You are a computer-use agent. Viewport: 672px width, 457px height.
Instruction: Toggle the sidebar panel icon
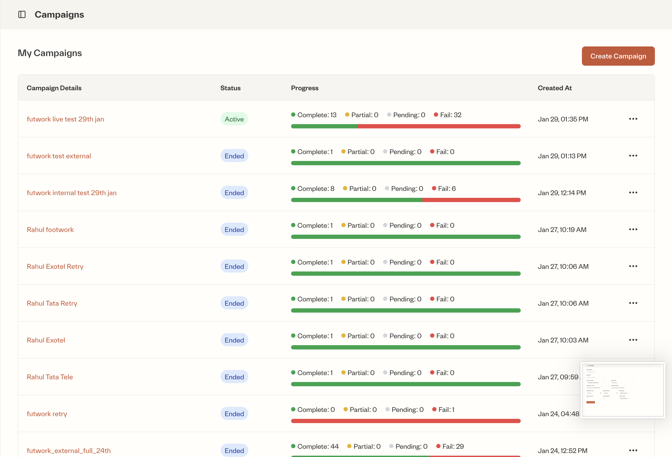coord(22,14)
